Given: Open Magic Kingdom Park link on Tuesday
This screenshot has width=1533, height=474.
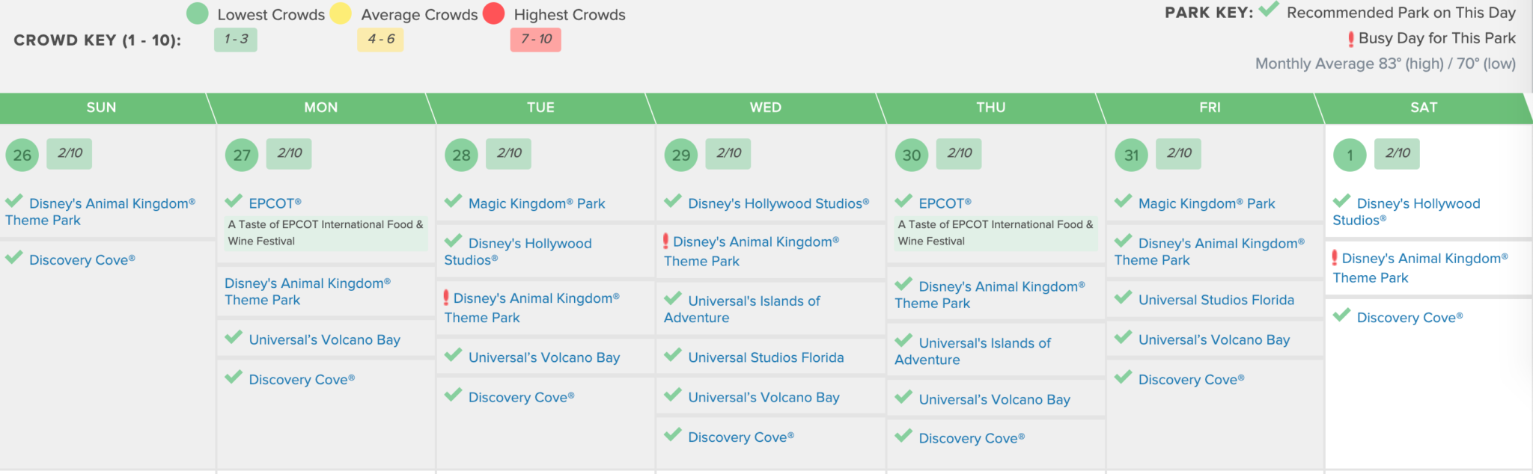Looking at the screenshot, I should (537, 203).
